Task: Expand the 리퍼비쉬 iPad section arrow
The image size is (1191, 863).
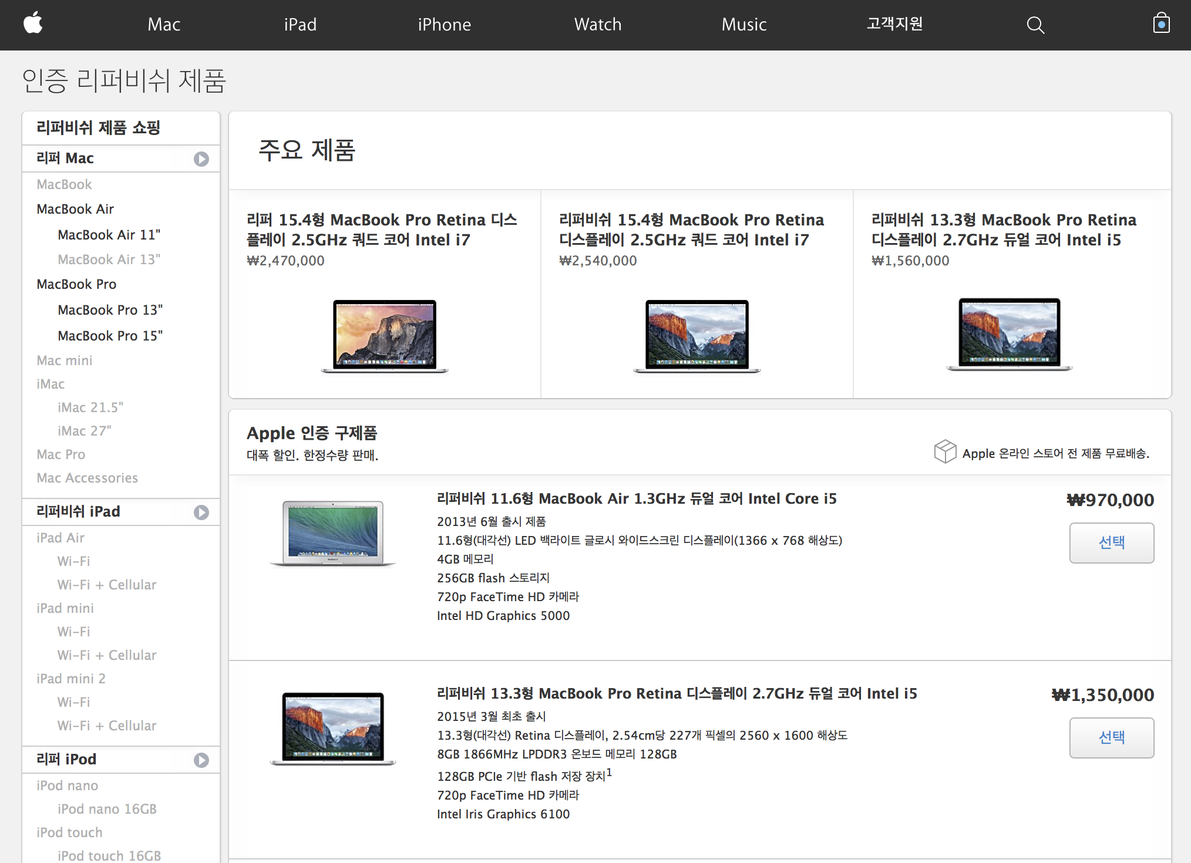Action: pyautogui.click(x=201, y=513)
